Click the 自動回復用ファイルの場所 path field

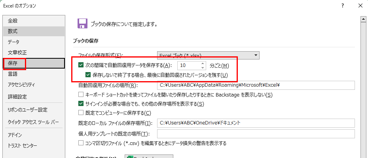[256, 85]
